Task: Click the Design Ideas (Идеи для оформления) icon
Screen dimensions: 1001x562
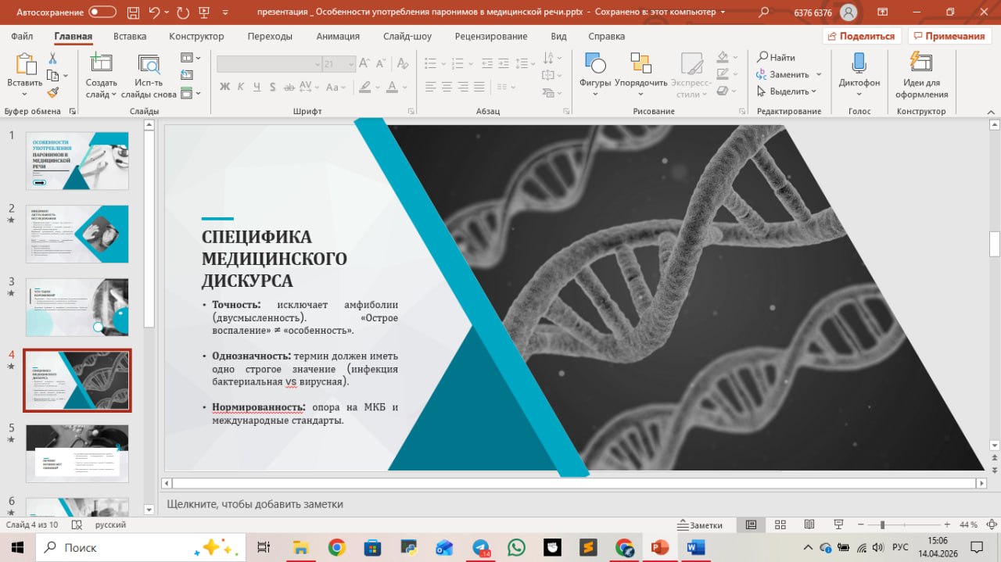Action: tap(921, 63)
